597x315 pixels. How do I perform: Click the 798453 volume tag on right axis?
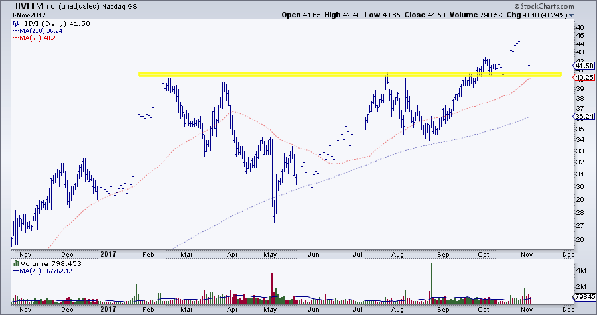tap(583, 297)
